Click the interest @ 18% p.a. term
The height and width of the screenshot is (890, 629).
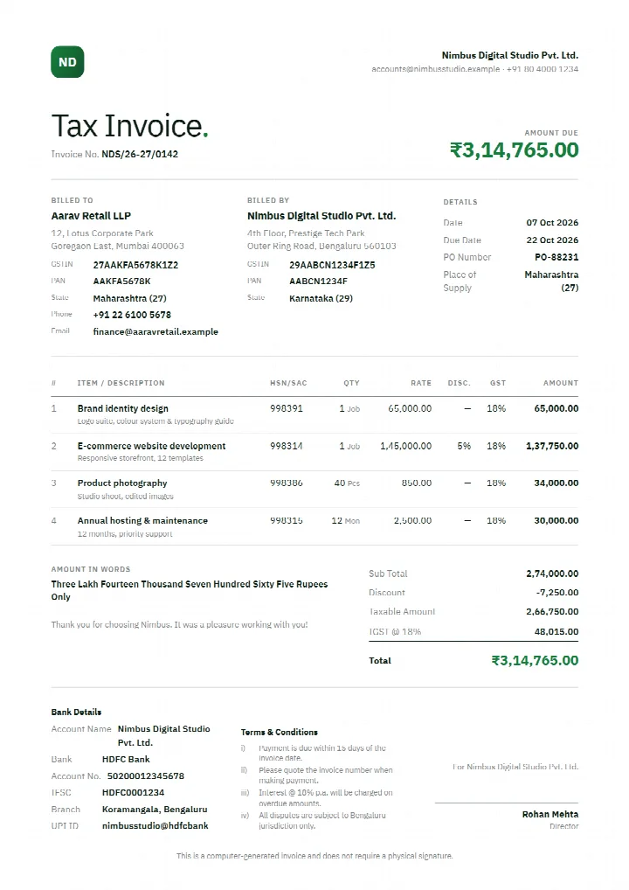(x=326, y=798)
